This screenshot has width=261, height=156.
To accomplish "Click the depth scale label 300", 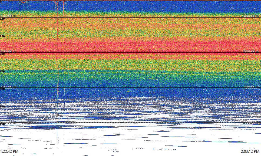I will point(2,54).
